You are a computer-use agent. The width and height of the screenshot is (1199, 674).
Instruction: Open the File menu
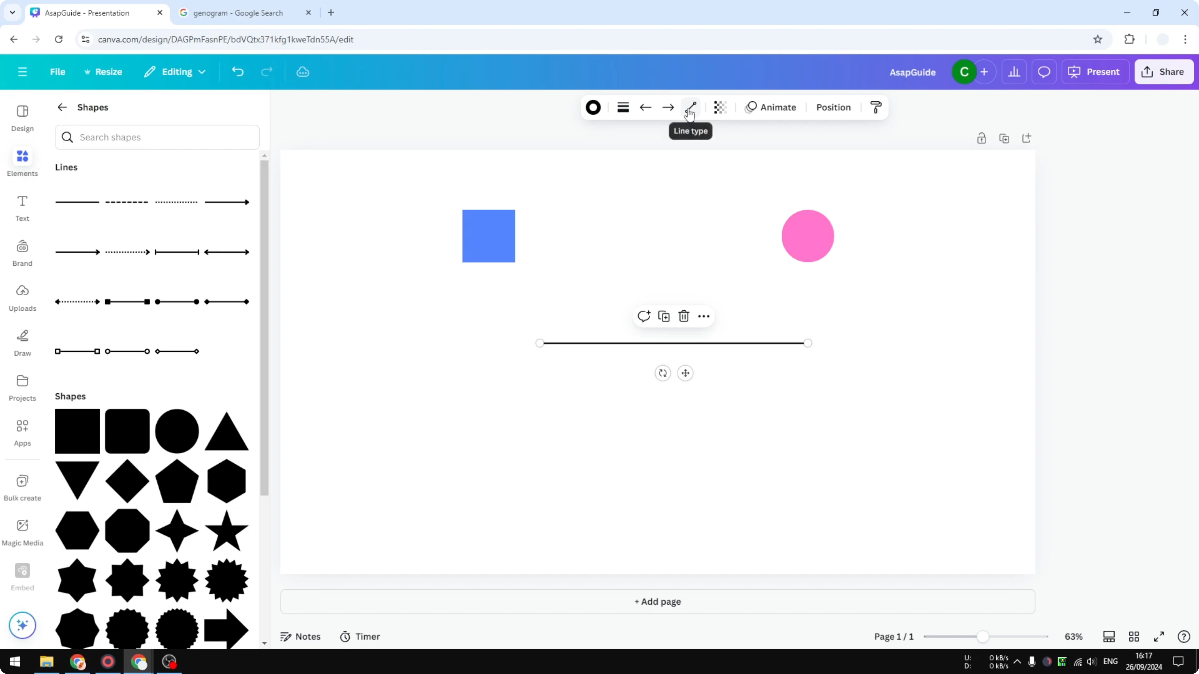coord(58,72)
